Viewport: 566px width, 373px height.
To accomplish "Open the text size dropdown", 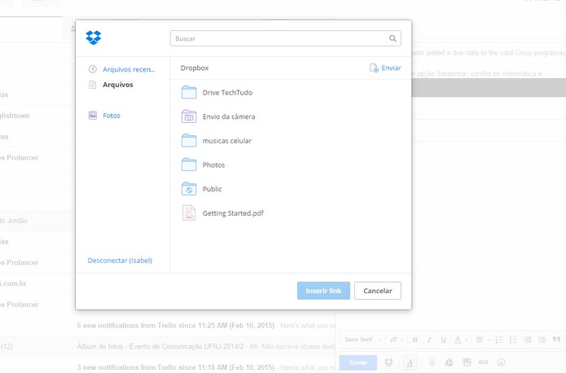I will coord(396,340).
